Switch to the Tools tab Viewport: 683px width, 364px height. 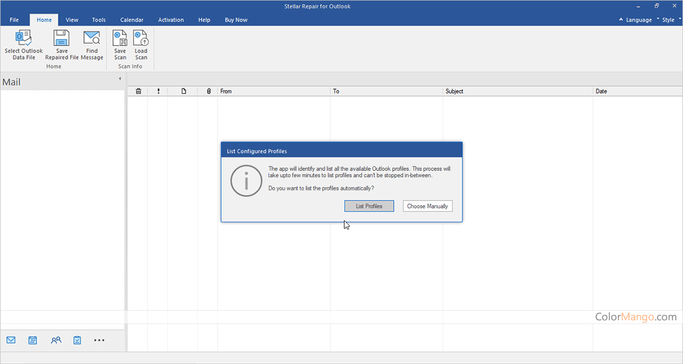tap(99, 20)
